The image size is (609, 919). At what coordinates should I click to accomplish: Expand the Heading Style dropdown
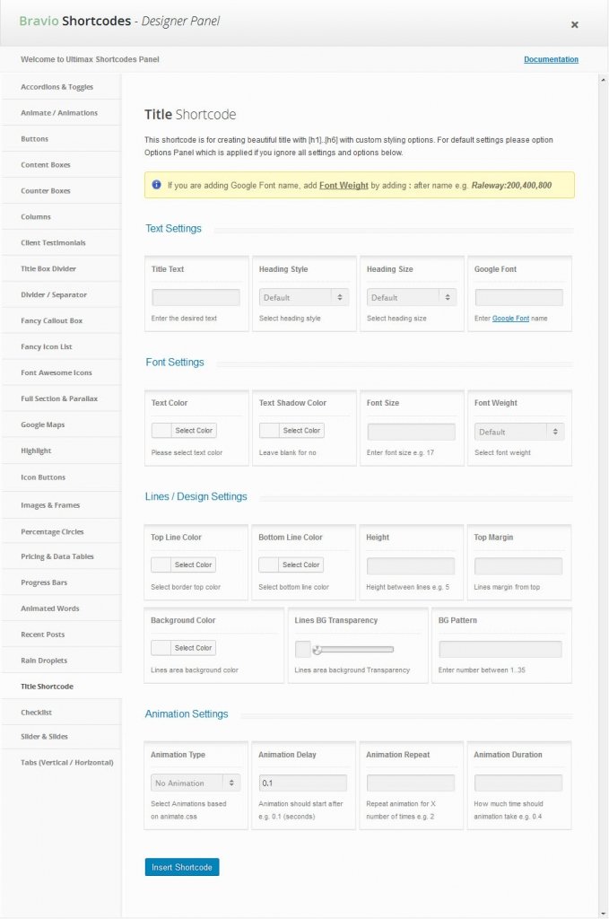coord(303,297)
